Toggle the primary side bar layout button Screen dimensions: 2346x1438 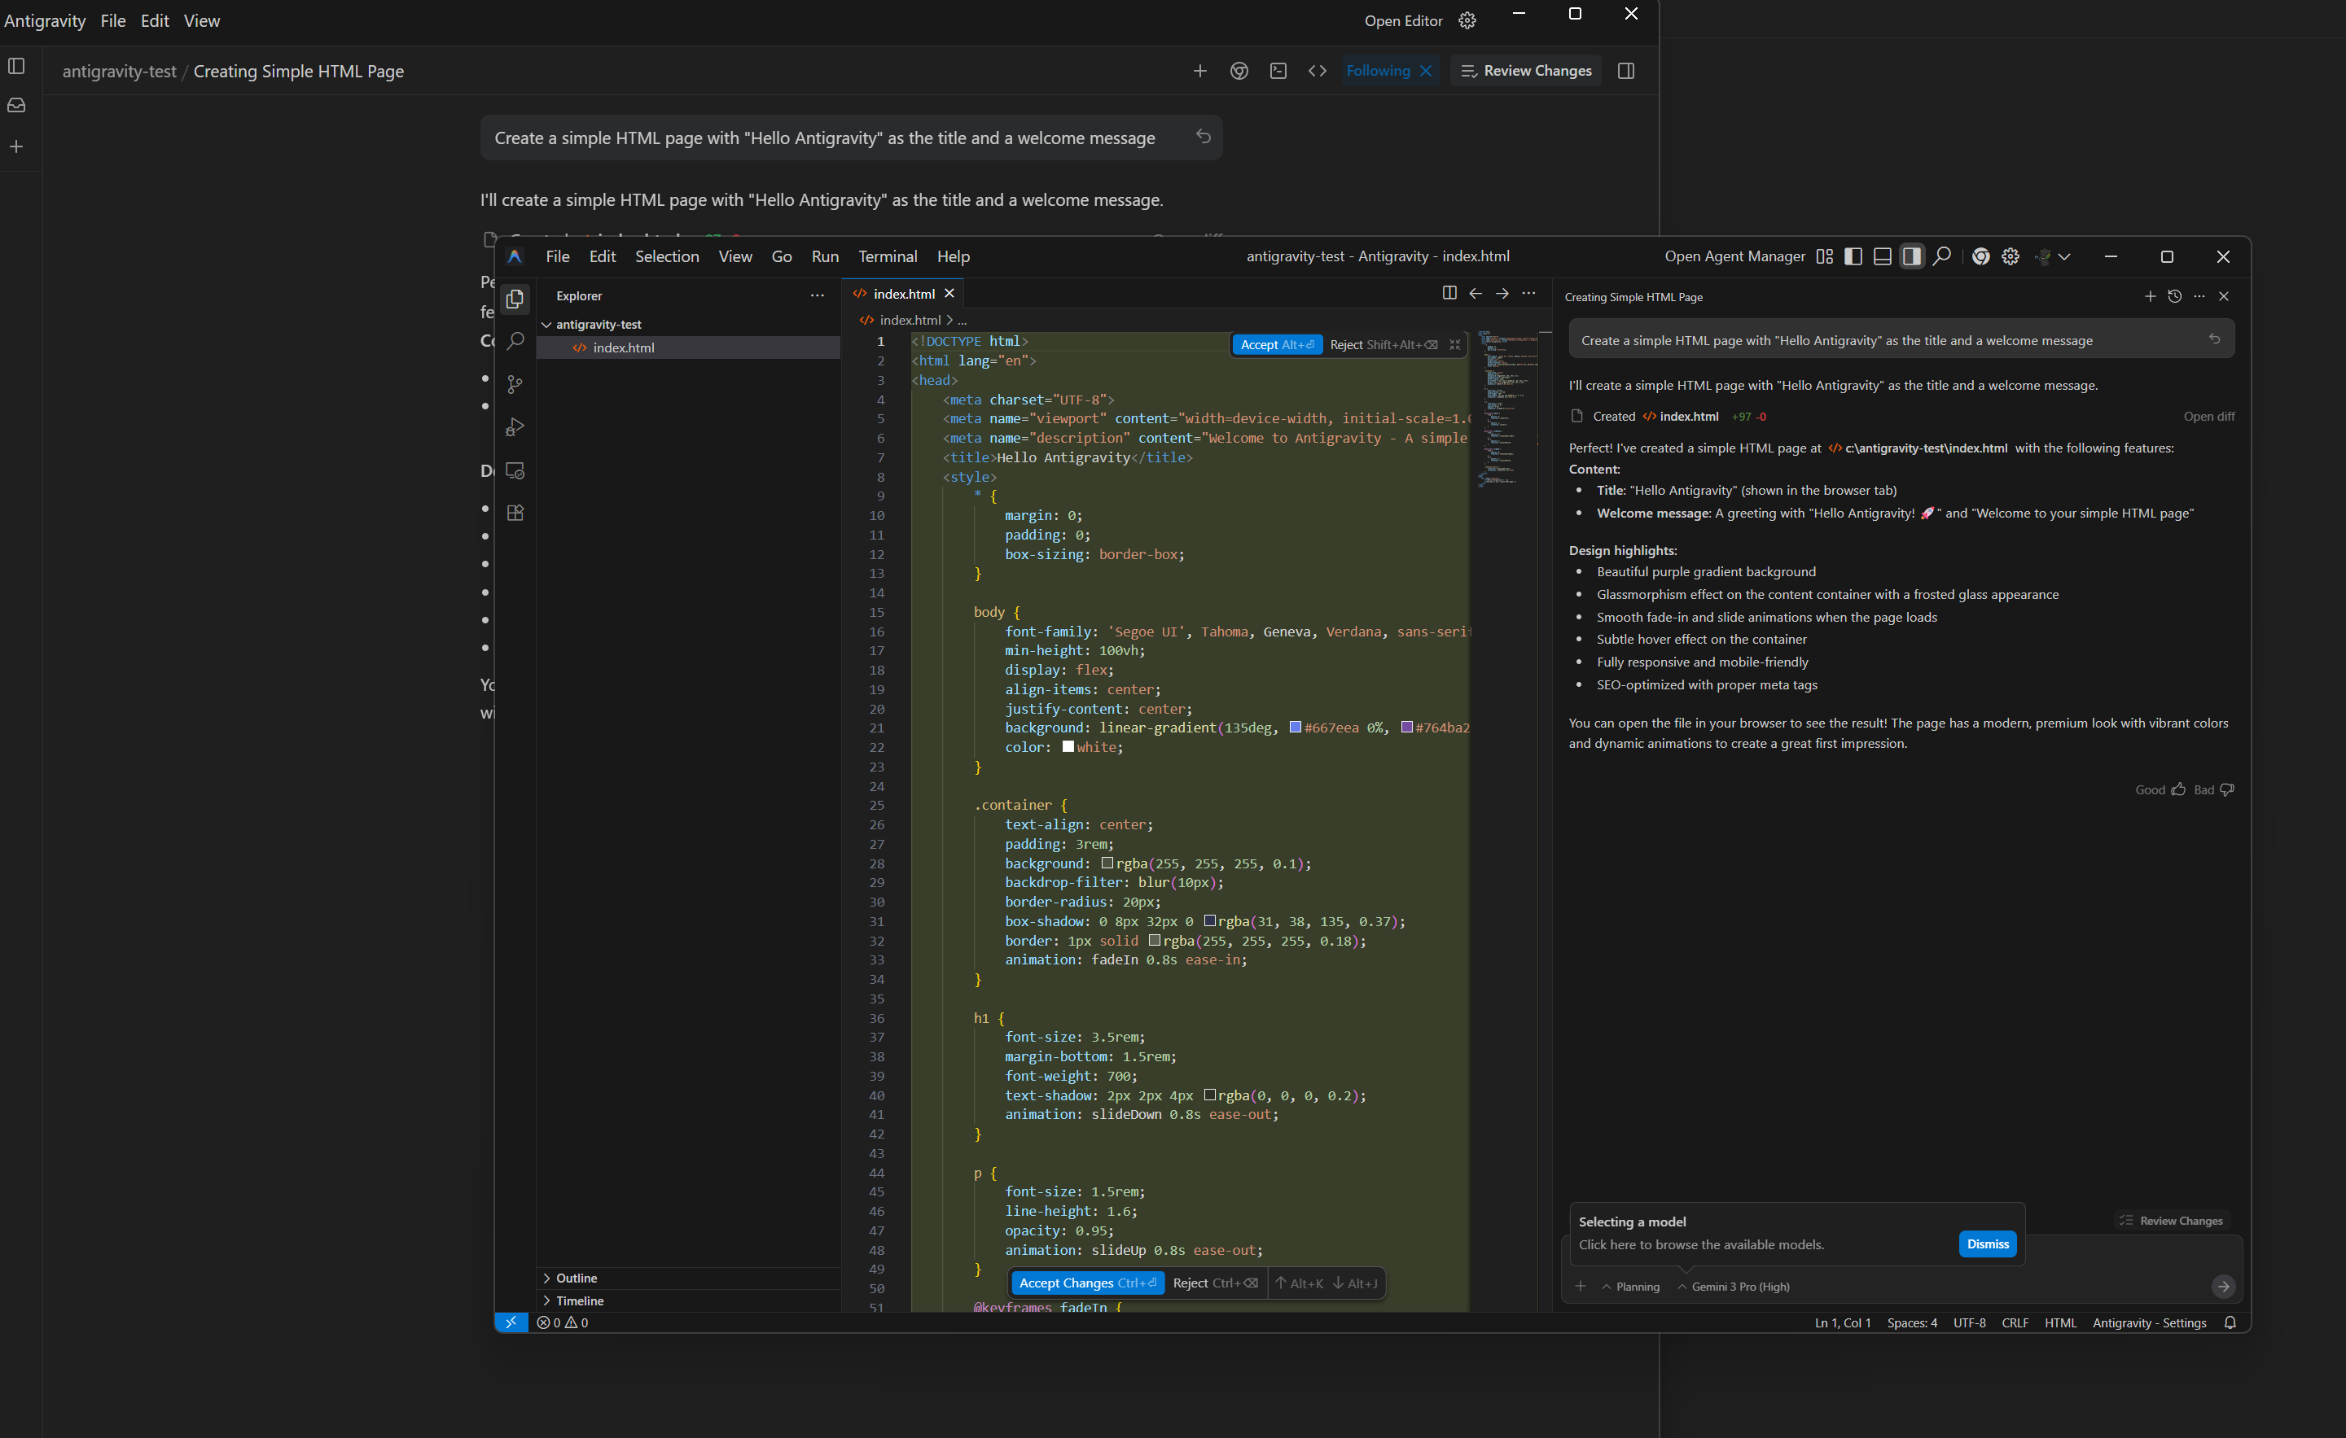(x=1853, y=256)
